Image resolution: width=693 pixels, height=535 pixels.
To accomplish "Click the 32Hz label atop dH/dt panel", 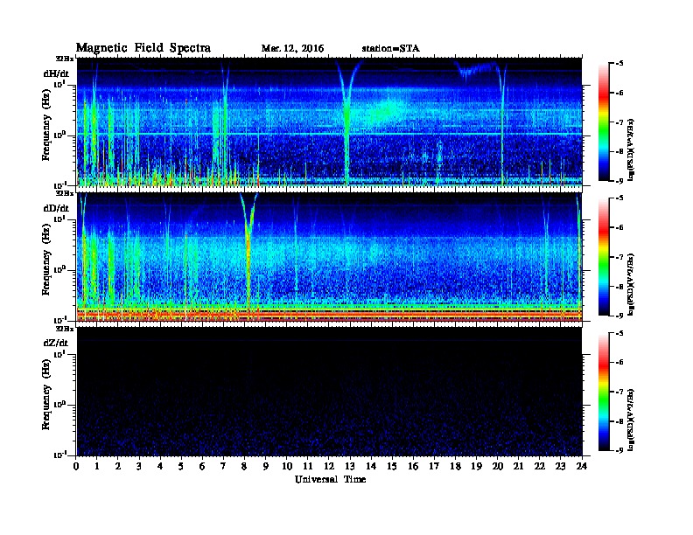I will click(65, 59).
